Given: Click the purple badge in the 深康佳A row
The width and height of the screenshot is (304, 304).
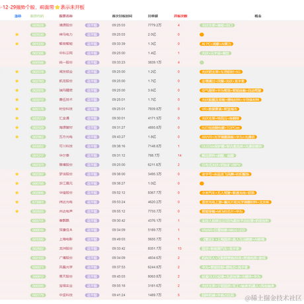Looking at the screenshot, I should pos(92,230).
